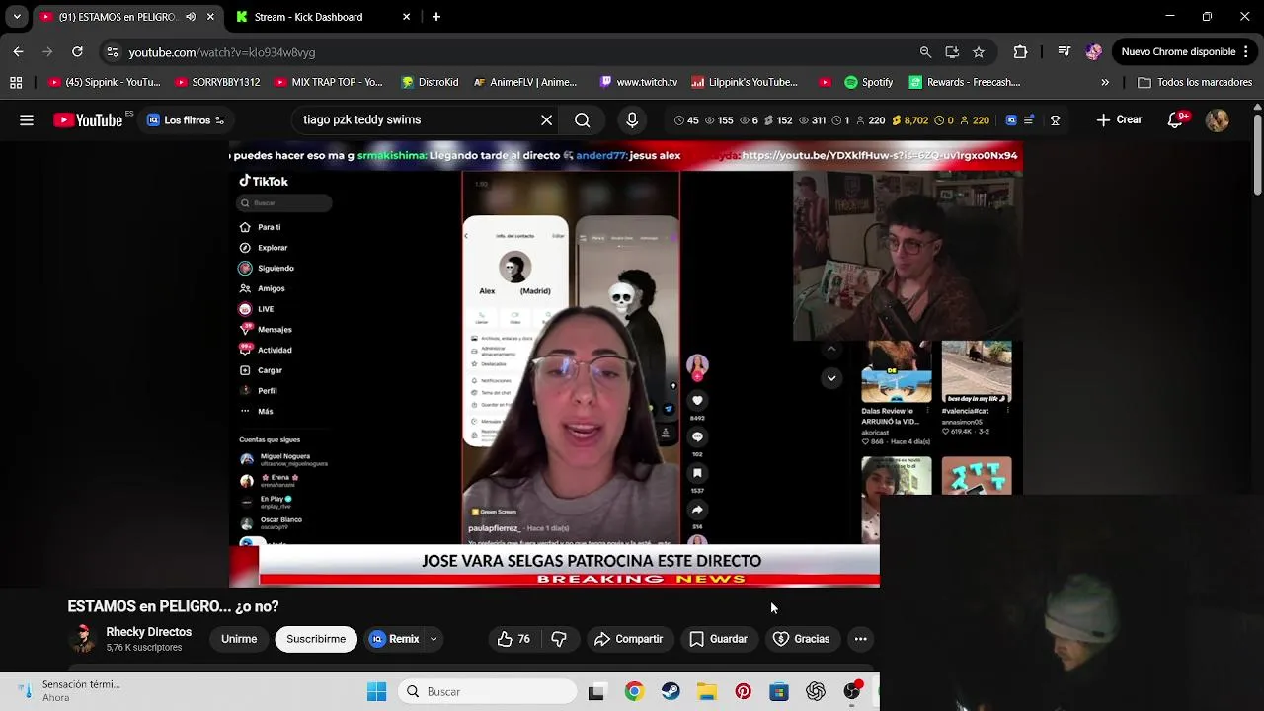Open Chrome zoom magnifier icon
This screenshot has height=711, width=1264.
tap(925, 52)
